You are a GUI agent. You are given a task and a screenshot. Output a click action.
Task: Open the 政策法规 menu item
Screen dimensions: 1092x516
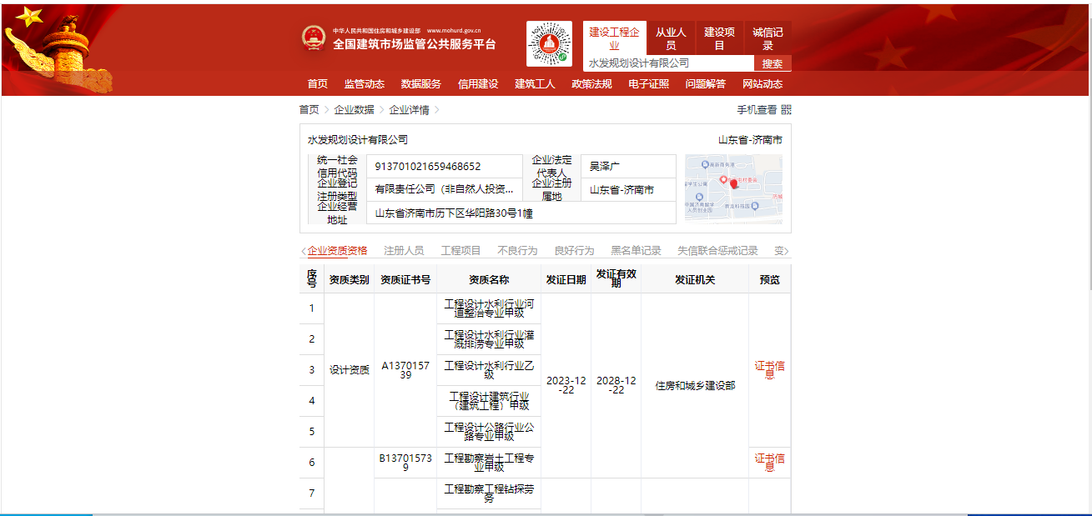coord(591,83)
